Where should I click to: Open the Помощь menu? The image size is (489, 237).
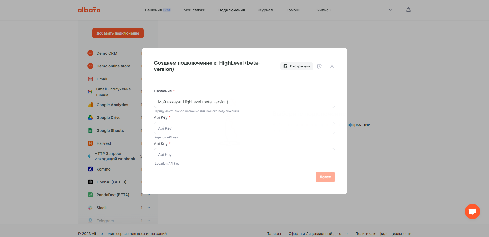[293, 10]
